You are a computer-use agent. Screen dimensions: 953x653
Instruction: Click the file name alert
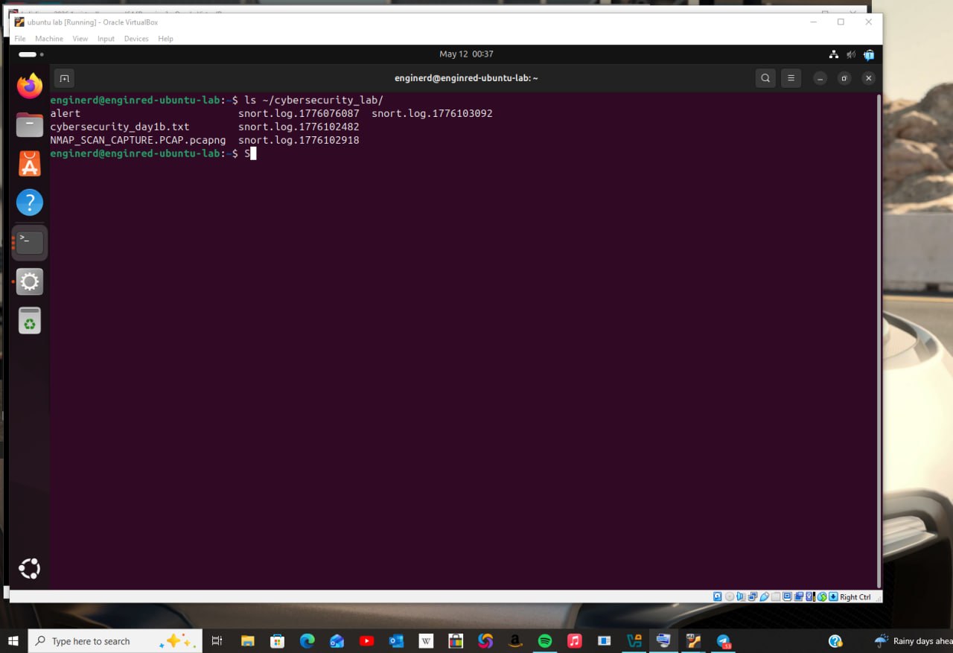click(66, 113)
